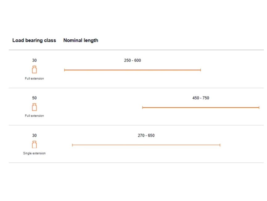Click the 450 - 750 range label
Screen dimensions: 267x201
click(201, 98)
